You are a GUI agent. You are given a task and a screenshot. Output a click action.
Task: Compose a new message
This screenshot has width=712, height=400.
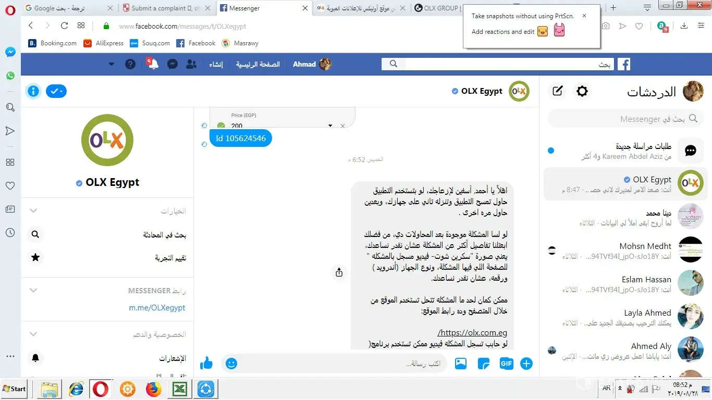coord(557,91)
